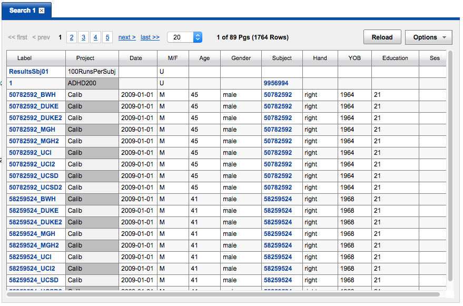463x306 pixels.
Task: Open the ResultsSbj01 label link
Action: point(28,71)
